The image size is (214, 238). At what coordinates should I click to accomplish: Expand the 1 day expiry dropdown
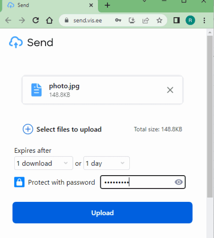(107, 163)
